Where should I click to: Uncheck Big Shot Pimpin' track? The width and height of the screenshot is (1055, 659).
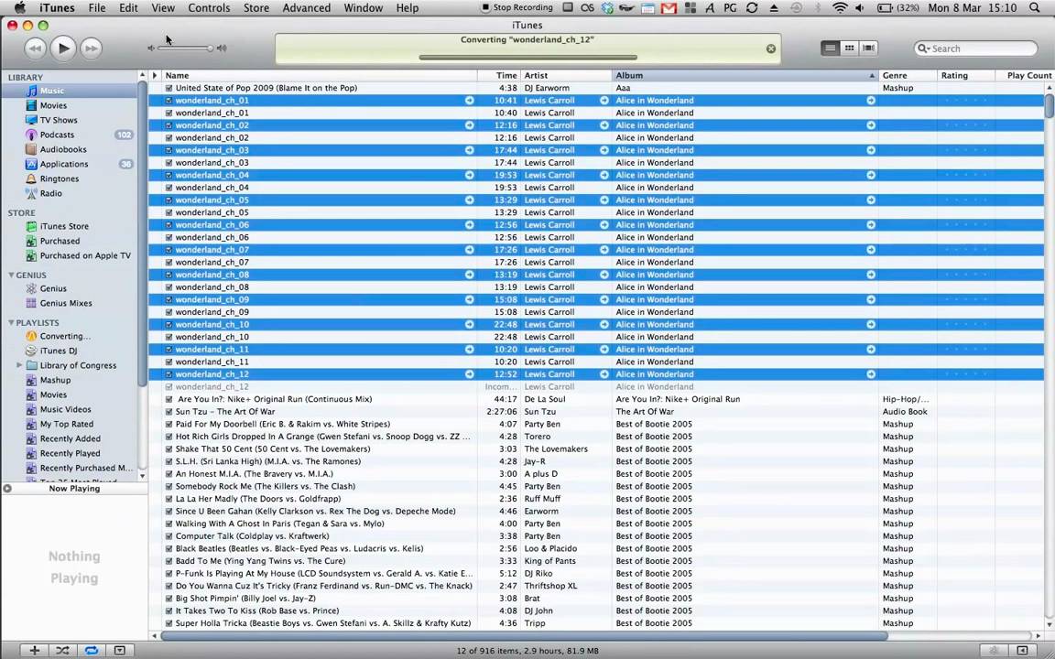coord(169,599)
